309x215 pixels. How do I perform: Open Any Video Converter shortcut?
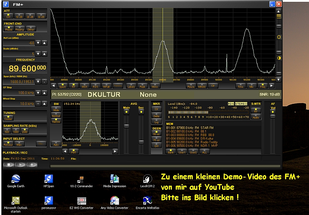click(x=114, y=201)
